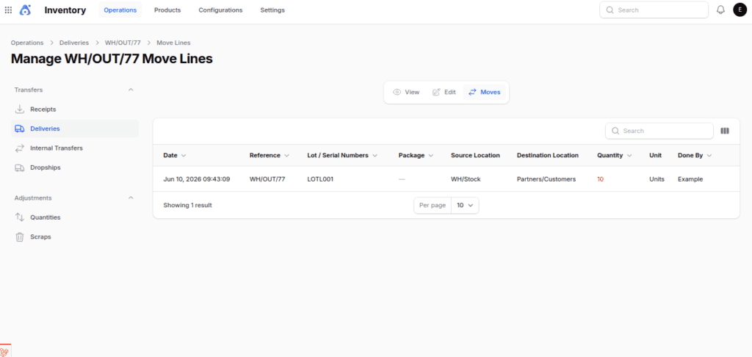Go to Receipts in sidebar
The height and width of the screenshot is (357, 752).
pyautogui.click(x=74, y=109)
